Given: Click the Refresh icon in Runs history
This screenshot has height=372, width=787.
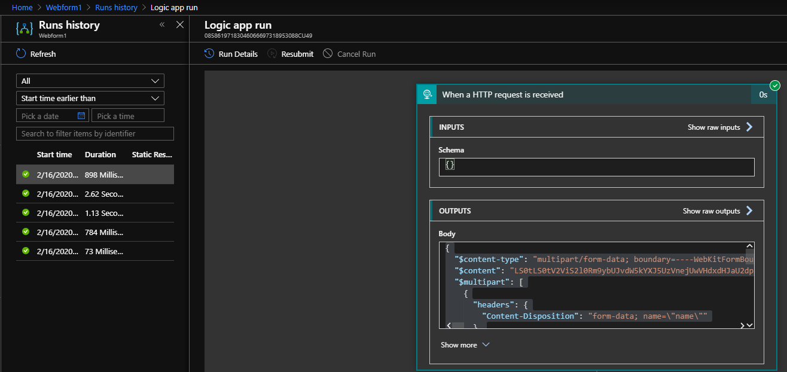Looking at the screenshot, I should point(21,54).
